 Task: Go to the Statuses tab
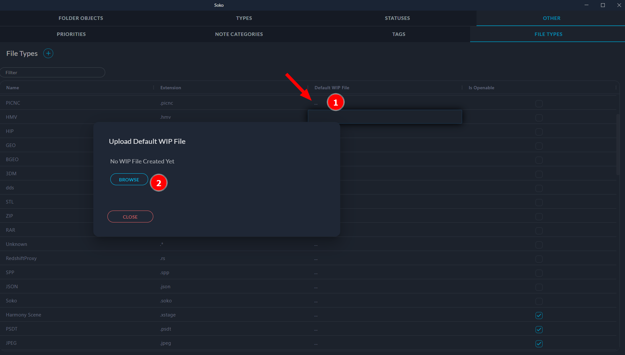pyautogui.click(x=397, y=18)
